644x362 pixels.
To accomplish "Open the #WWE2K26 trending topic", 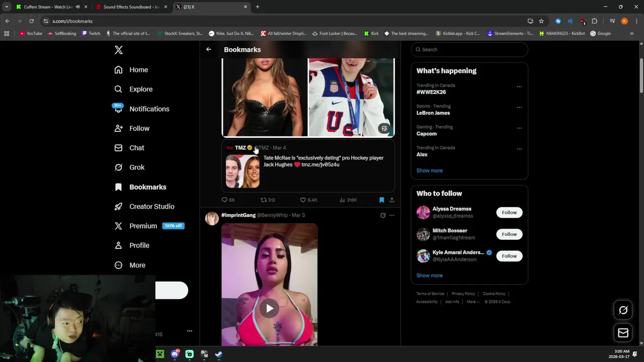I will (431, 92).
